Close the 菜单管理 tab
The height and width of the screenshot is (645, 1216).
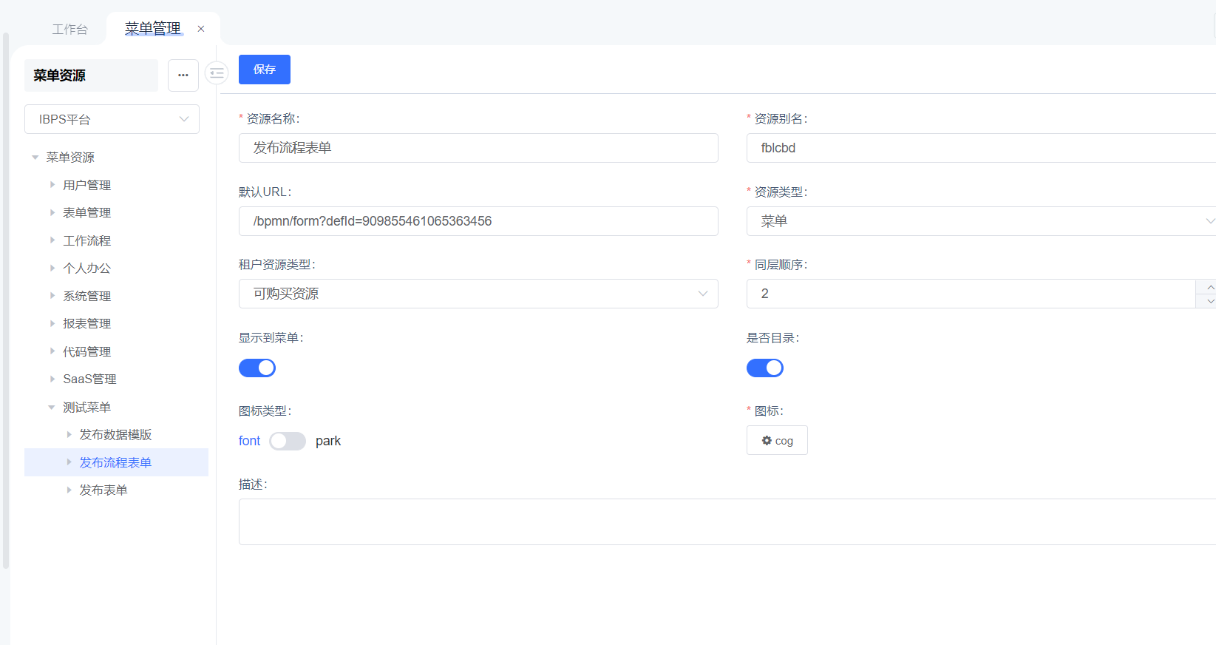tap(201, 29)
